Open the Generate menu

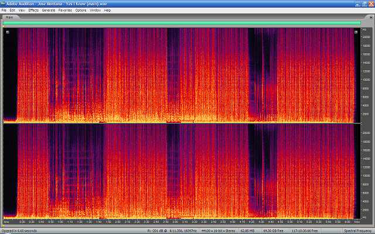coord(49,11)
